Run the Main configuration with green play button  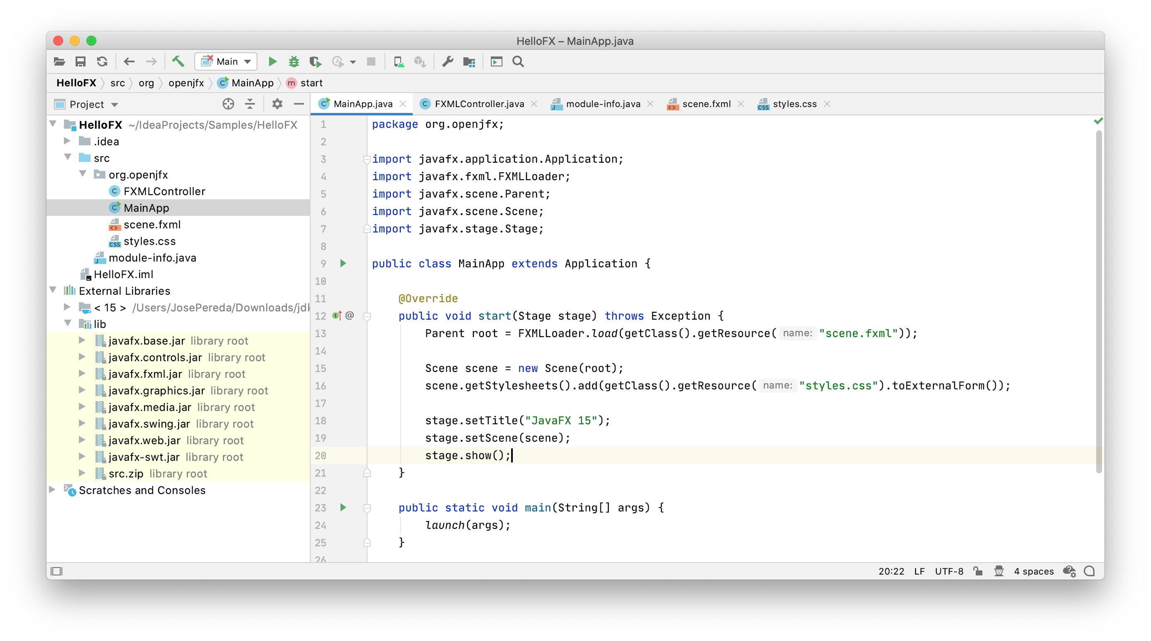272,61
